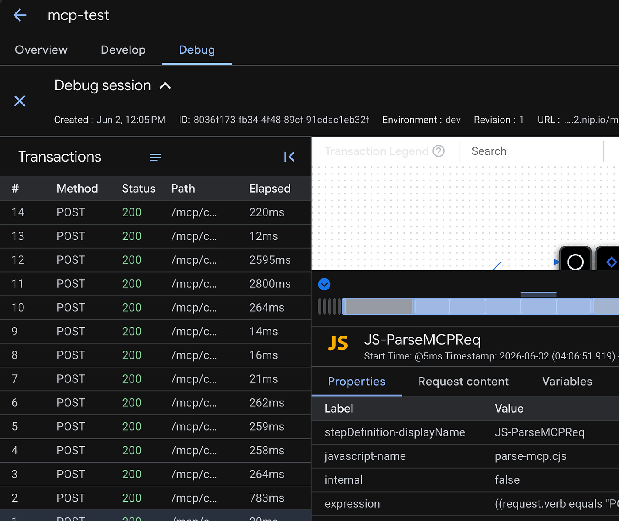Click the Environment dev text
This screenshot has height=521, width=619.
(421, 120)
